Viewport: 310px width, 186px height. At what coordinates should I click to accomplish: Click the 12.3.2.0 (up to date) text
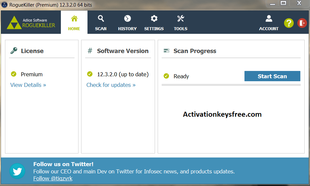click(123, 74)
